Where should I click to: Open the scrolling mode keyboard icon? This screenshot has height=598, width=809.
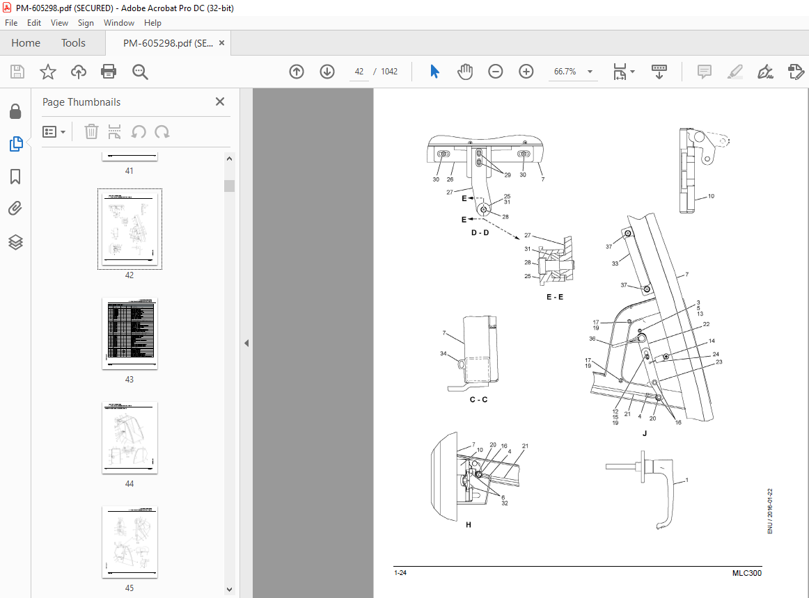click(659, 72)
